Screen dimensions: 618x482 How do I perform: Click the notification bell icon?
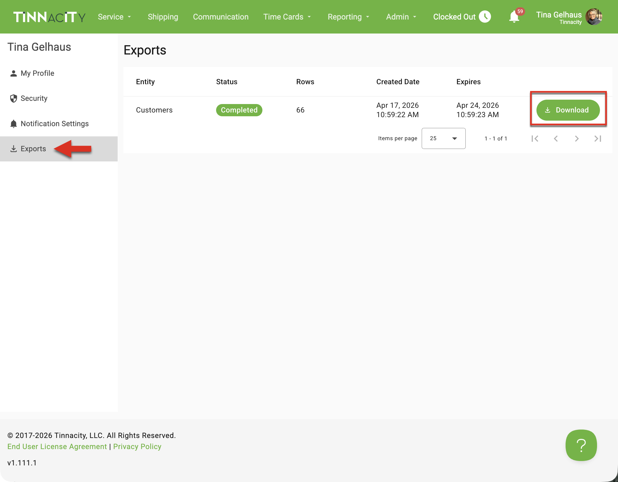pos(514,17)
